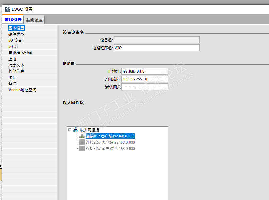Select 连接2(S7 客户端192.168.0.100)
Image resolution: width=269 pixels, height=200 pixels.
[110, 142]
